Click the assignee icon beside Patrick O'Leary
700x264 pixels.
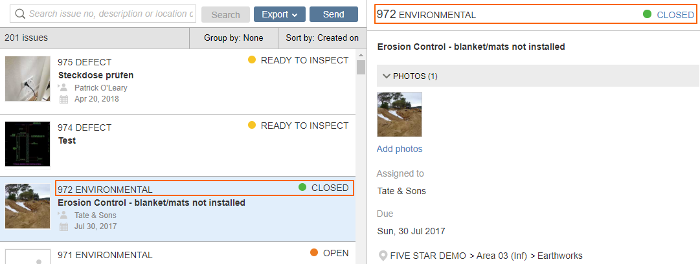click(x=63, y=87)
